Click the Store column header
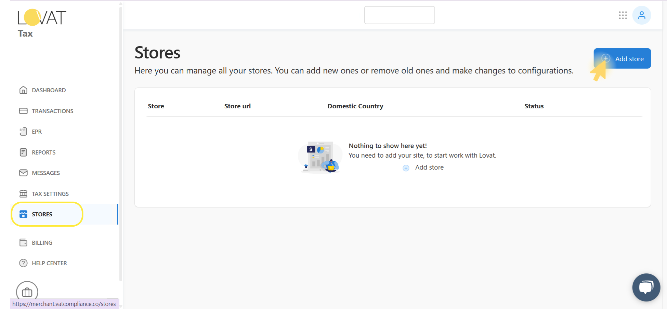Viewport: 667px width, 309px height. tap(156, 106)
